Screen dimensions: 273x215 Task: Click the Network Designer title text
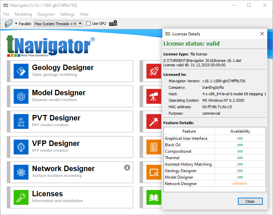[63, 168]
